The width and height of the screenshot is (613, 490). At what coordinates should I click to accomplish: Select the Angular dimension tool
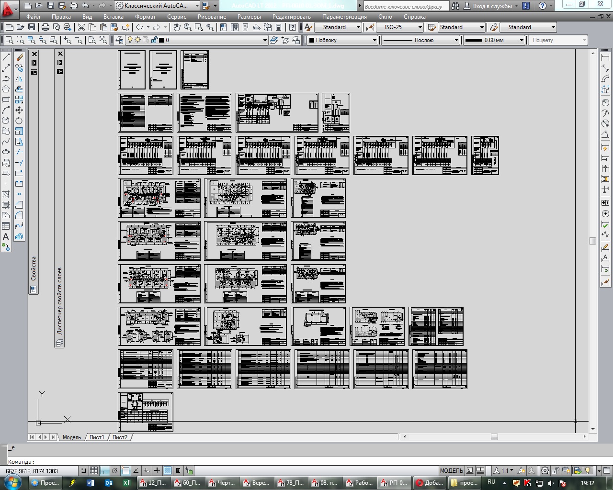pyautogui.click(x=605, y=134)
